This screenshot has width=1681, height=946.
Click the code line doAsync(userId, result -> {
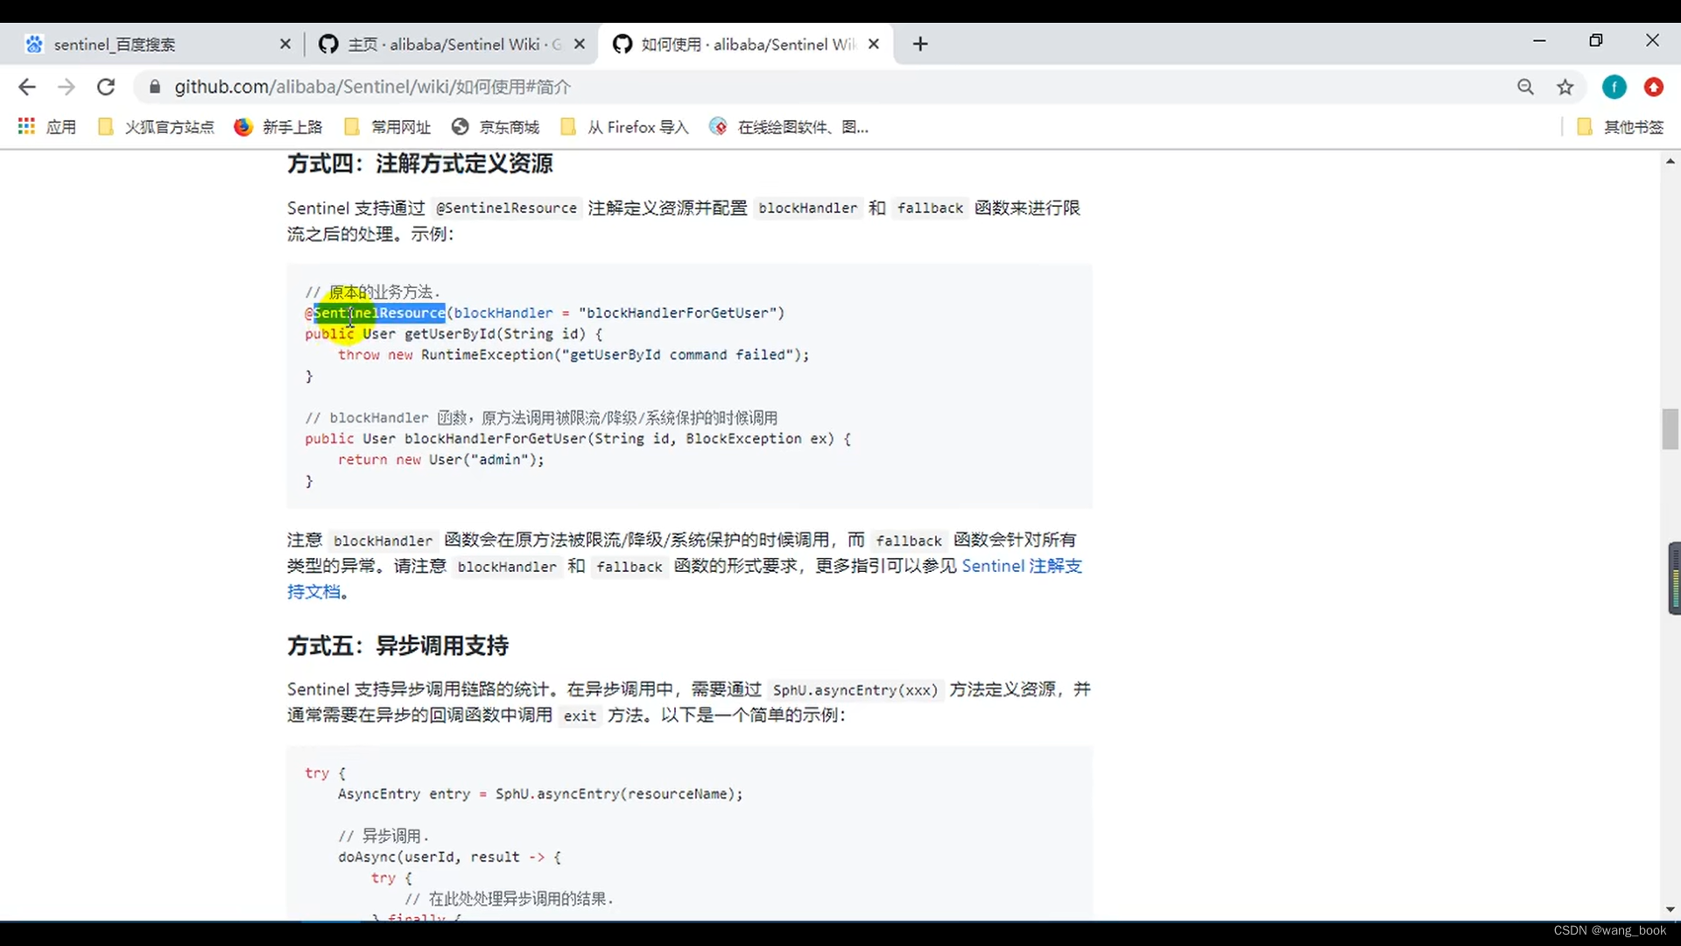[x=449, y=858]
